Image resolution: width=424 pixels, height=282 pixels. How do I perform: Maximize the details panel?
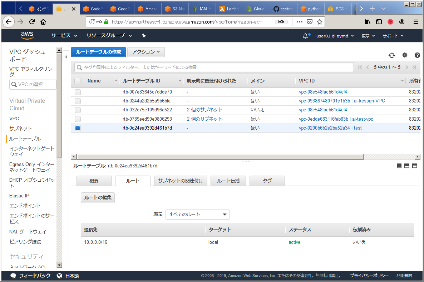(x=415, y=166)
